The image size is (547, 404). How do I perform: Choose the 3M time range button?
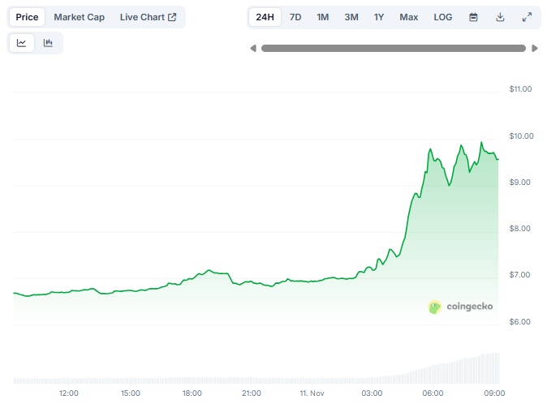point(351,17)
